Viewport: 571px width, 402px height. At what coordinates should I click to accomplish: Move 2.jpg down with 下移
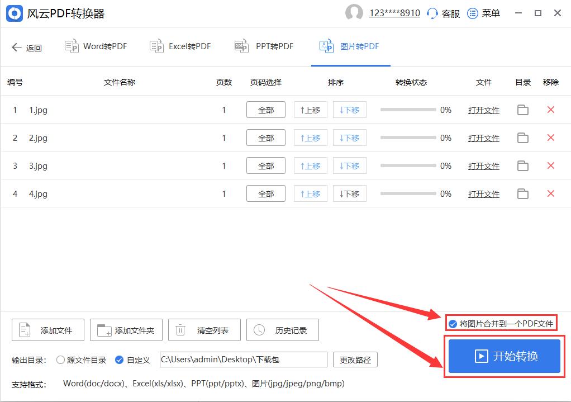click(349, 138)
